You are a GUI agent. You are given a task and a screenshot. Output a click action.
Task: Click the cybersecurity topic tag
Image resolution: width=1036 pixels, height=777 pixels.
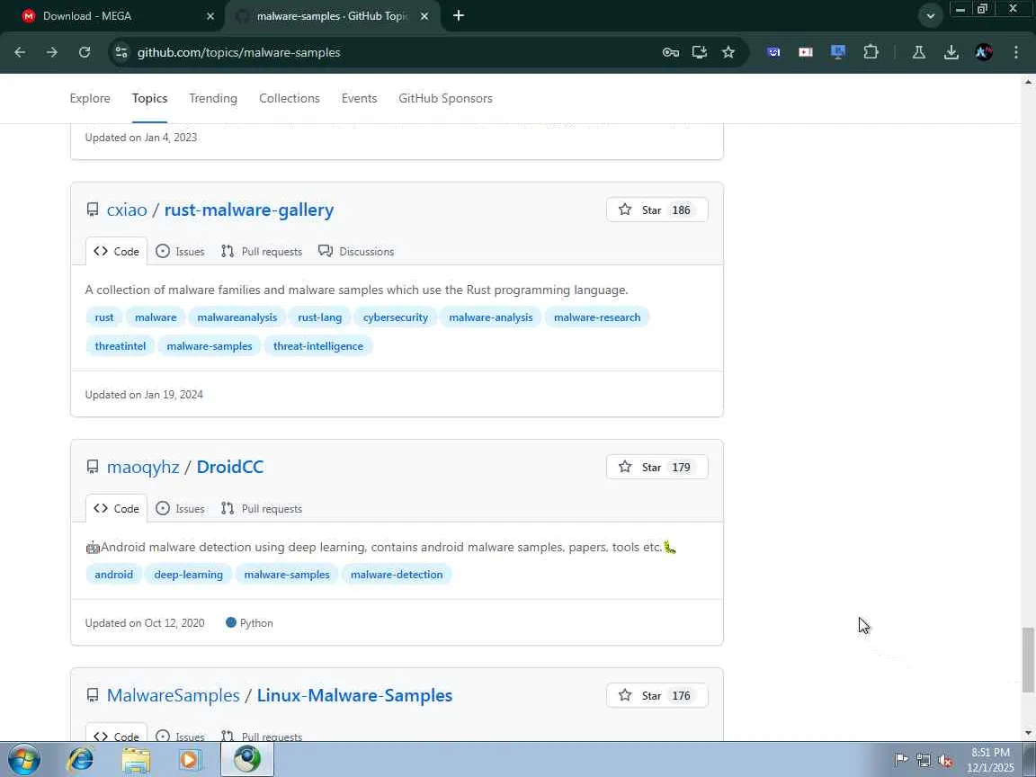tap(395, 317)
